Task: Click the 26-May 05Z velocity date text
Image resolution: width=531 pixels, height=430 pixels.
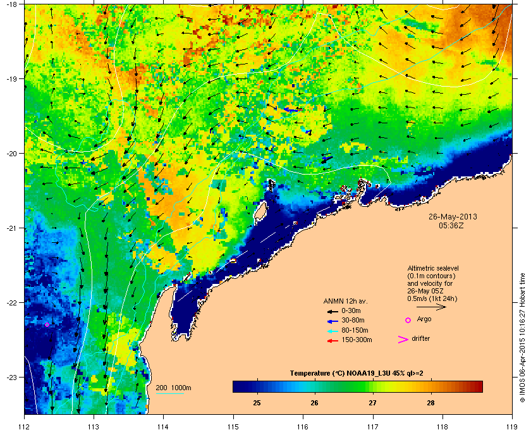Action: tap(425, 291)
